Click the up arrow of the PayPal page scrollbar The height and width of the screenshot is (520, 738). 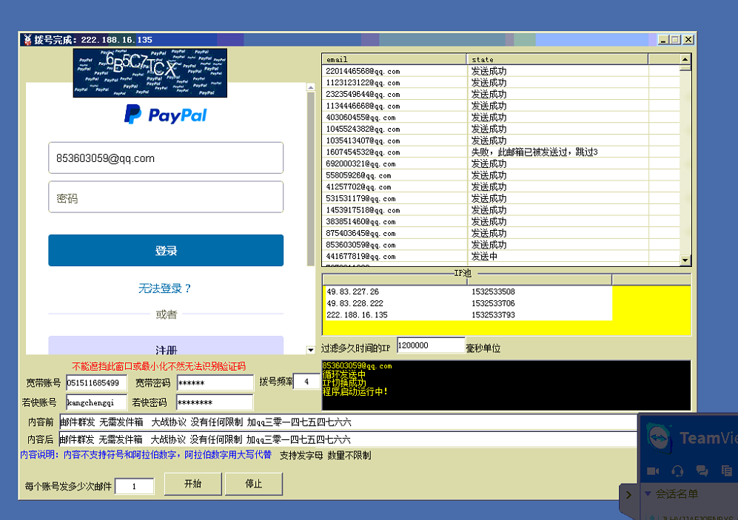tap(311, 87)
